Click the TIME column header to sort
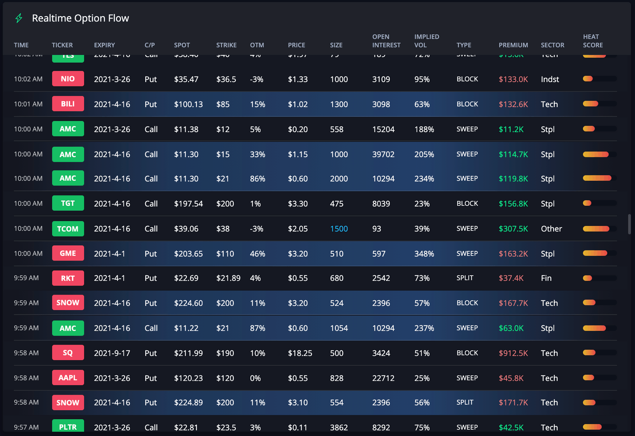This screenshot has width=635, height=436. tap(21, 45)
